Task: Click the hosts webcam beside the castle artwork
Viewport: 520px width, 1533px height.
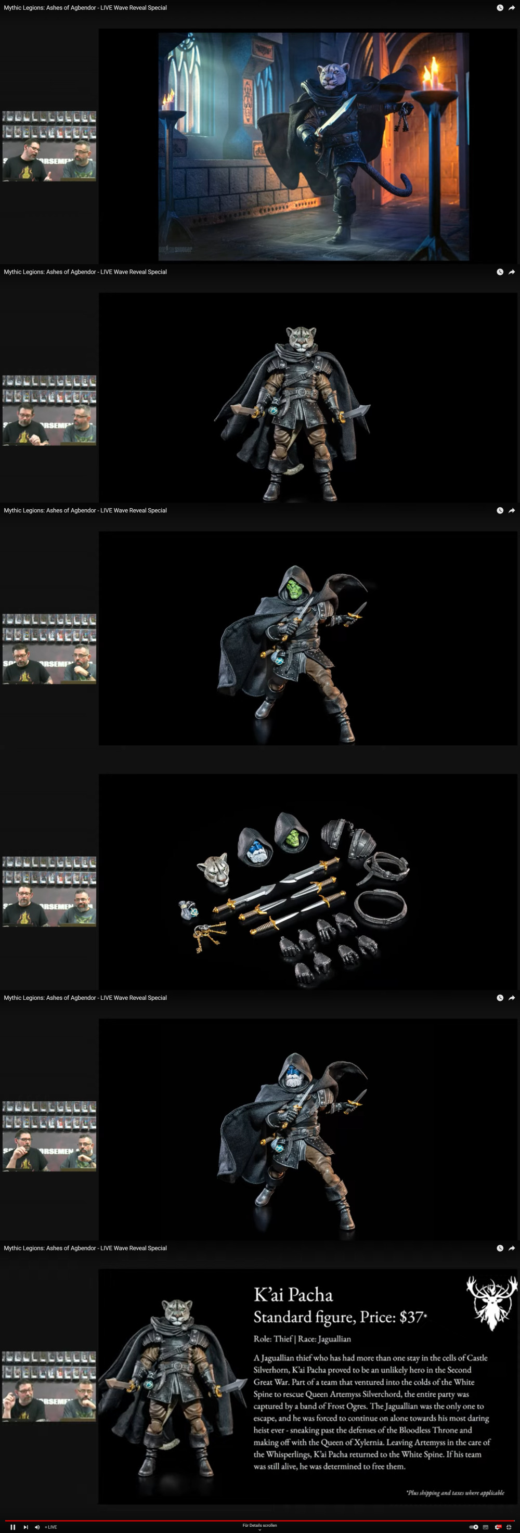Action: 49,146
